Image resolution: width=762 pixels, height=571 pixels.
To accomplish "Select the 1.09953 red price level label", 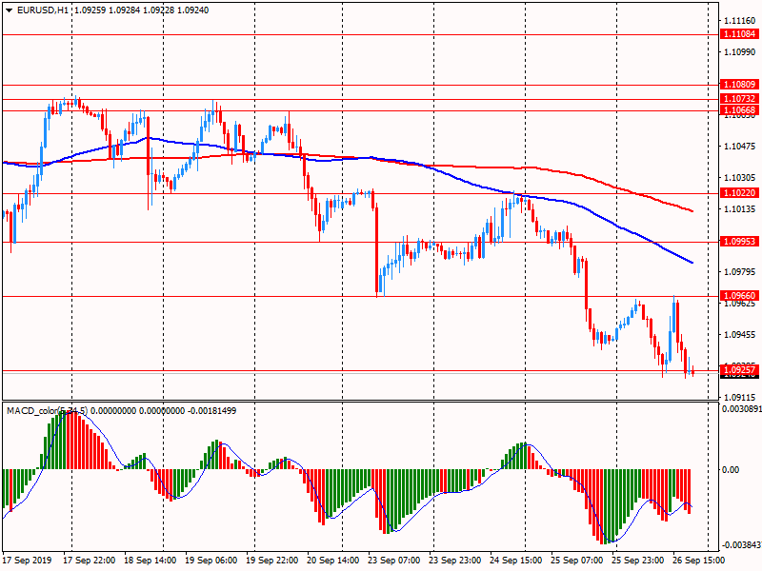I will (x=739, y=242).
